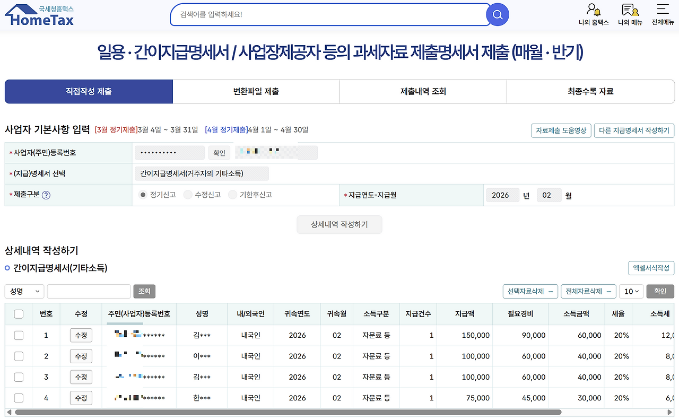Click the left arrow of horizontal scrollbar
679x420 pixels.
coord(8,412)
